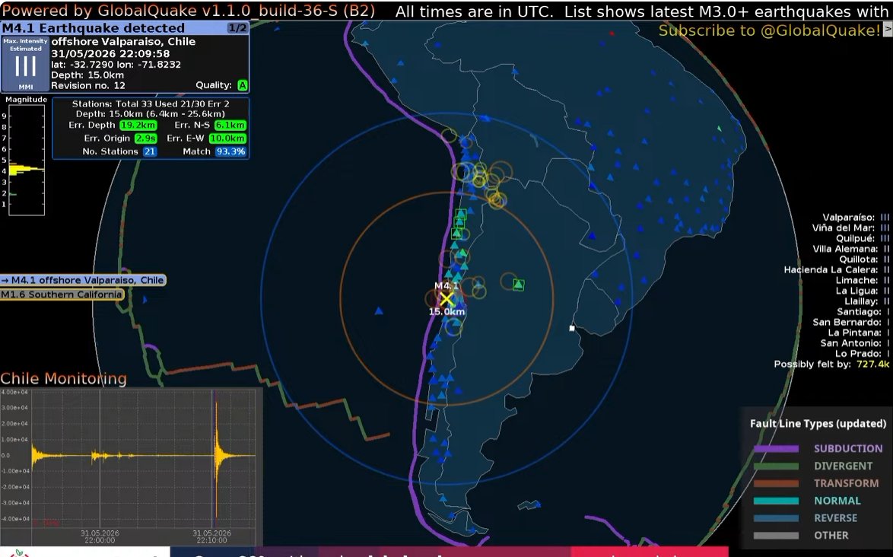Screen dimensions: 893x557
Task: Click the Valparaíso: III city row
Action: 856,218
